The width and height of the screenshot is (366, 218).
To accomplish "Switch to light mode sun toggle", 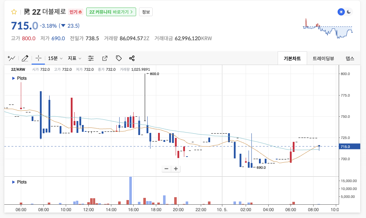I will tap(341, 12).
